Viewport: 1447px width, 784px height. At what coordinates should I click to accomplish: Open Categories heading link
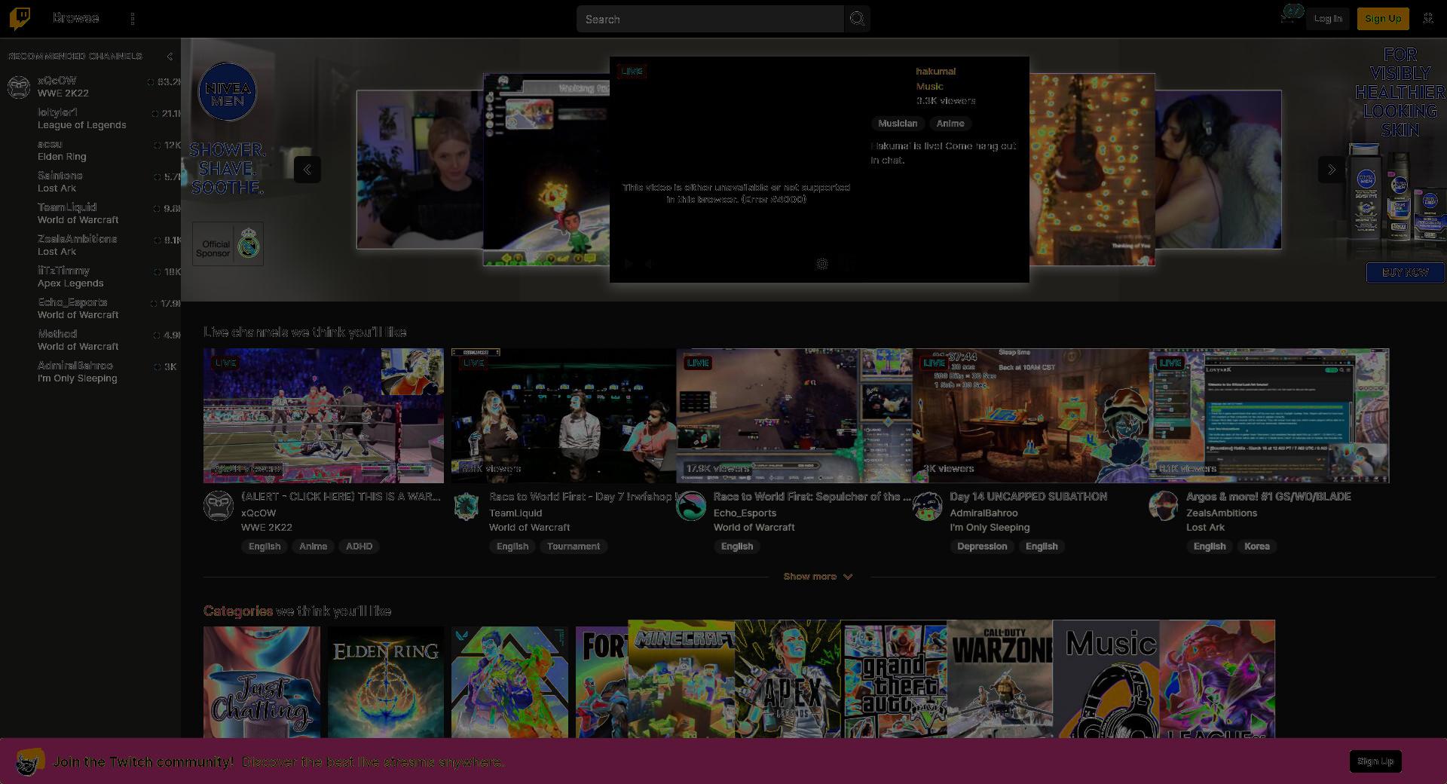point(238,611)
